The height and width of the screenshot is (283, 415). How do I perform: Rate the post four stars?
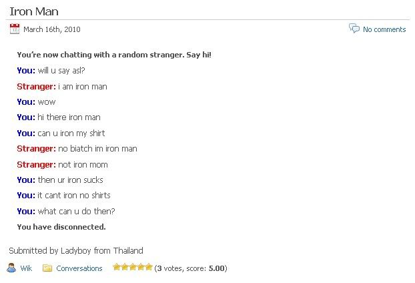pyautogui.click(x=141, y=267)
